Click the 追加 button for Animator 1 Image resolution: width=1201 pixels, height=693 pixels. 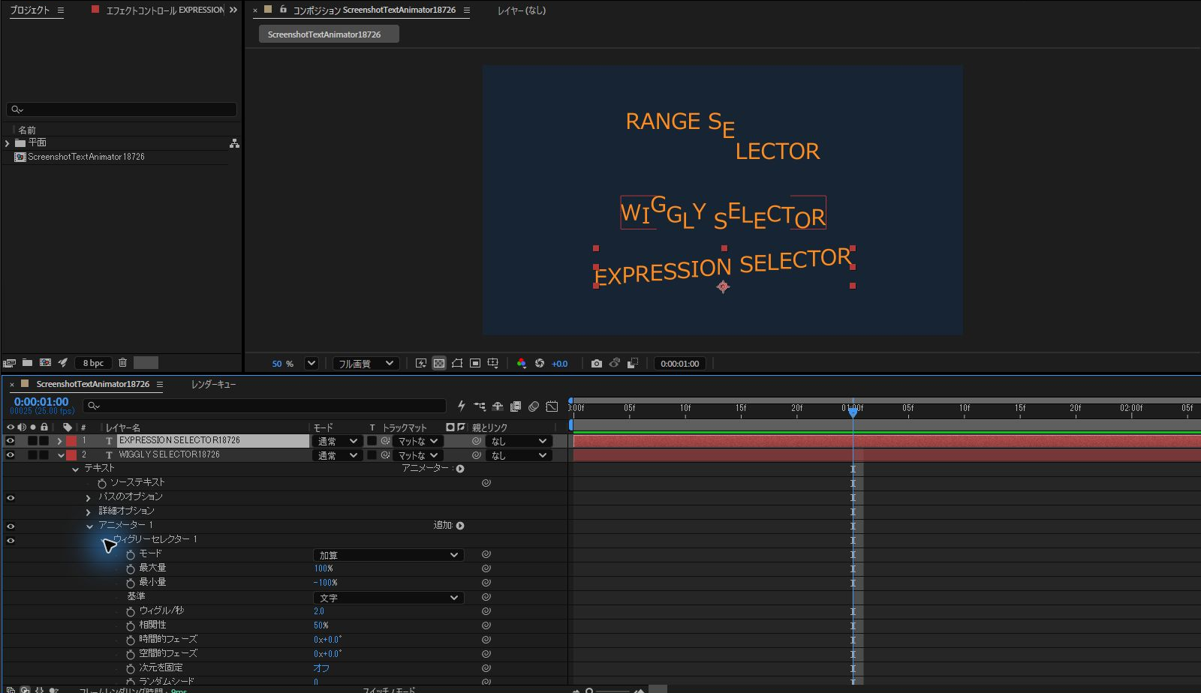460,526
